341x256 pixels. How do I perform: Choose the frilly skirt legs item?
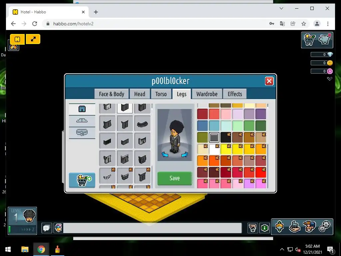(142, 124)
